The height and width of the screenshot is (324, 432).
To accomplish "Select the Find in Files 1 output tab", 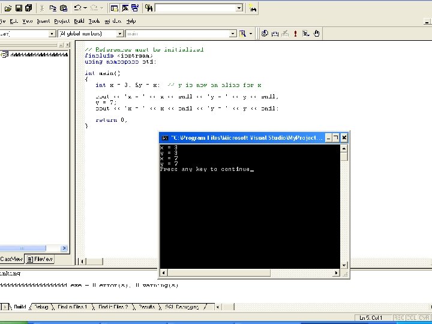I will 72,307.
